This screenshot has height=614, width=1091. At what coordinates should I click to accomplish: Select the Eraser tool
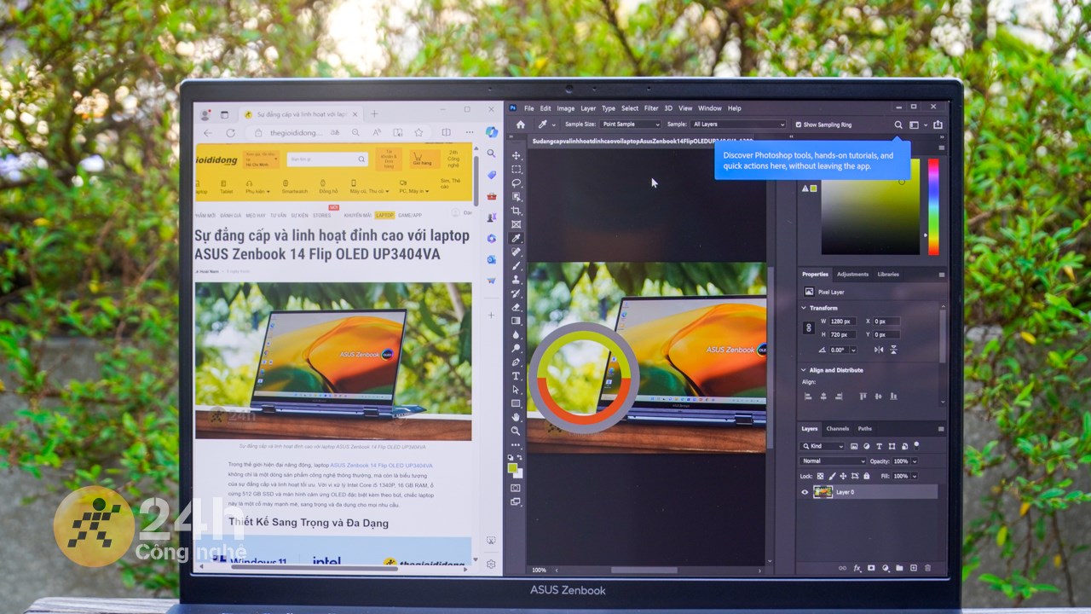coord(516,307)
